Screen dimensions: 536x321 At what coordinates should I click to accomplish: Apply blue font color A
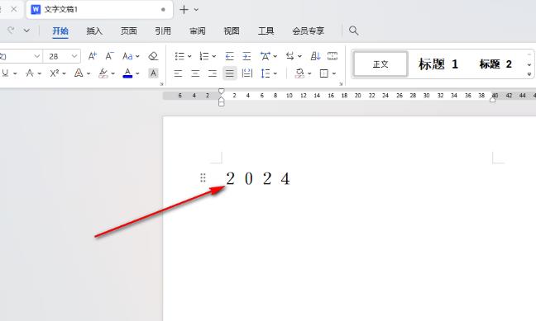click(x=127, y=73)
